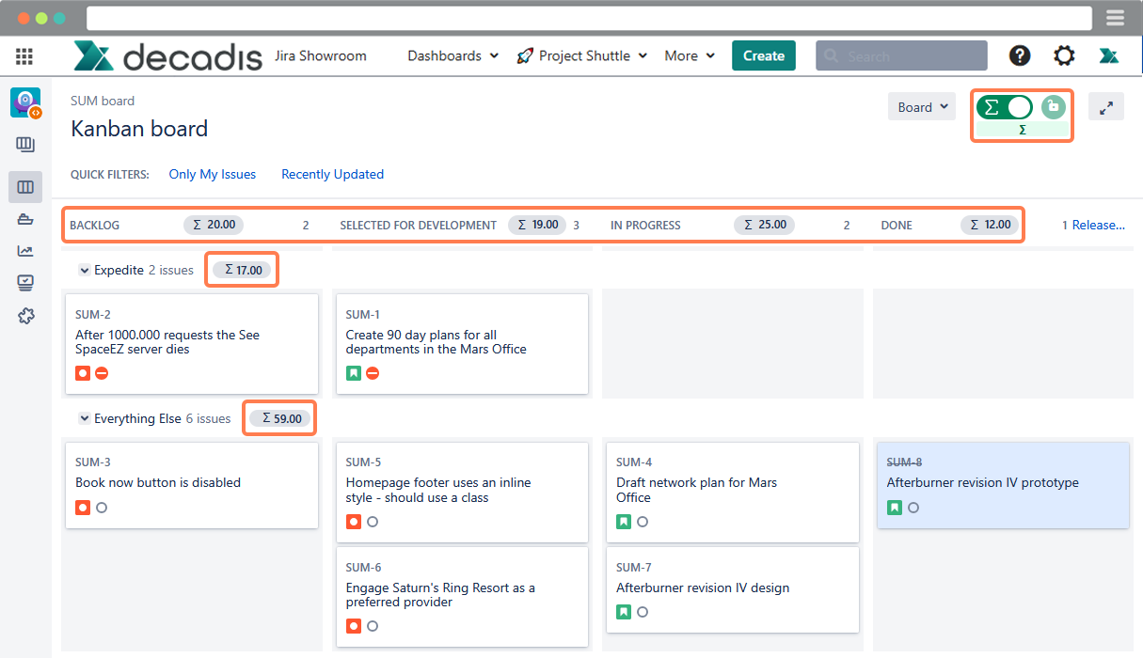
Task: Click the Decadis app icon in the navbar
Action: point(1109,55)
